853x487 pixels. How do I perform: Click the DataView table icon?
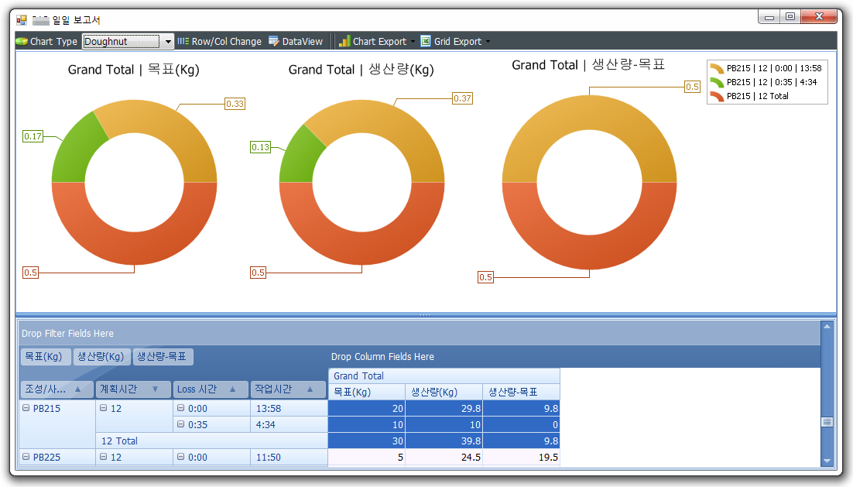(x=274, y=41)
